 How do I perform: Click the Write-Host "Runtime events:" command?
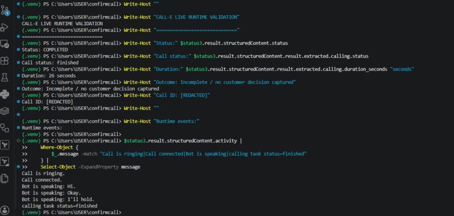point(162,121)
